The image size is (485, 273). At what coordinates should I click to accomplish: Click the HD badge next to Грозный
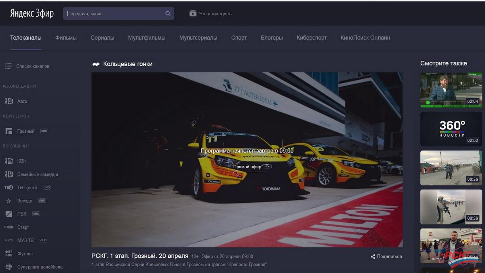point(44,131)
